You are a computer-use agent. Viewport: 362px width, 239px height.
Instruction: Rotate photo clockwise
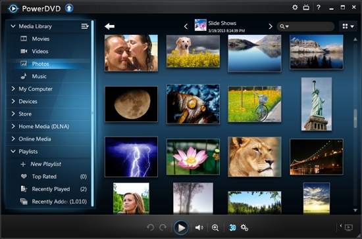point(163,227)
